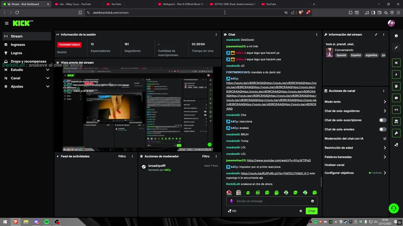Switch to the Nettspend - Plan B tab
Image resolution: width=403 pixels, height=226 pixels.
coord(181,4)
